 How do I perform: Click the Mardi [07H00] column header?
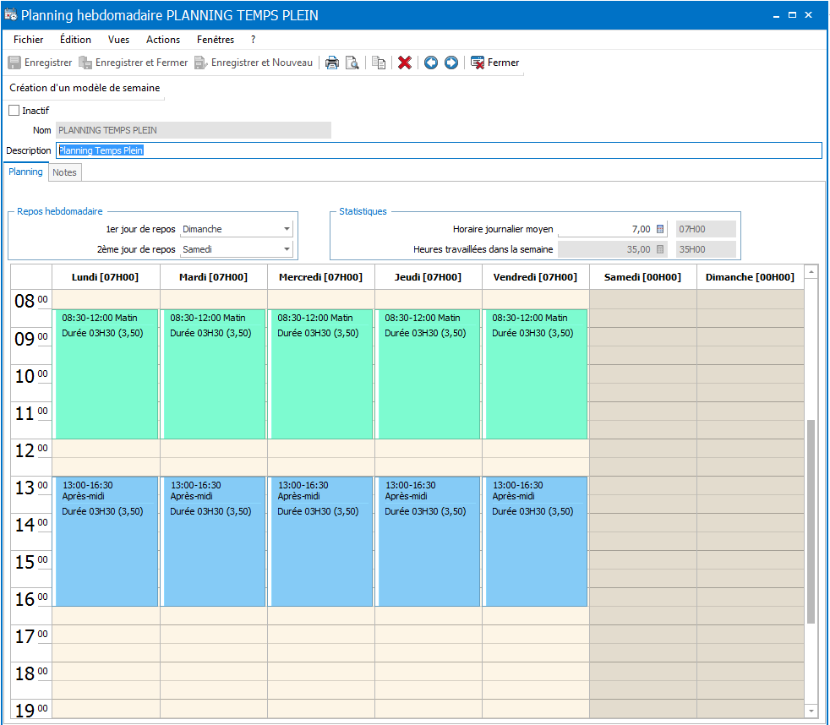(x=213, y=277)
